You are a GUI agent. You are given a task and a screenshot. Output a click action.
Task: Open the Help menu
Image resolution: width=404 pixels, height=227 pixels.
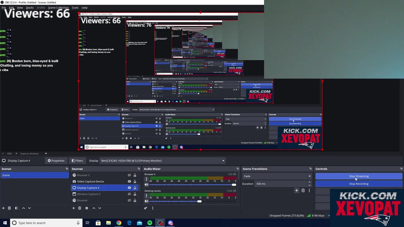(85, 8)
